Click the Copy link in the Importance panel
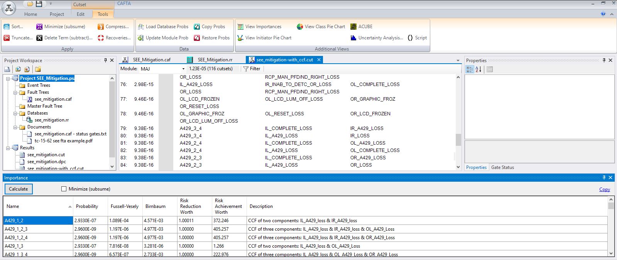Screen dimensions: 617x260 605,189
